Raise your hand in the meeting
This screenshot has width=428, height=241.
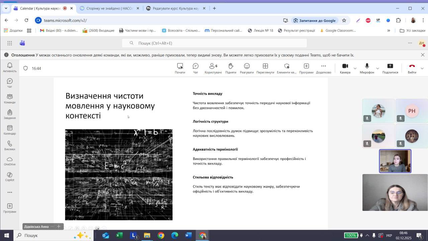(230, 68)
